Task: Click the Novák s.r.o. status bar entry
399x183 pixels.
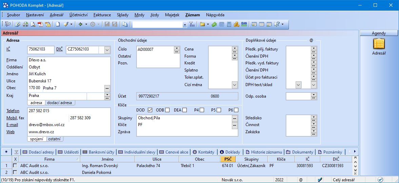Action: coord(232,180)
